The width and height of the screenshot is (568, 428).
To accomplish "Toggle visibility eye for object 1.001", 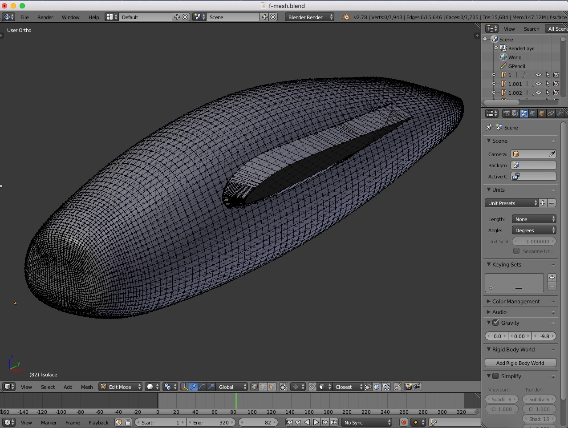I will (538, 84).
